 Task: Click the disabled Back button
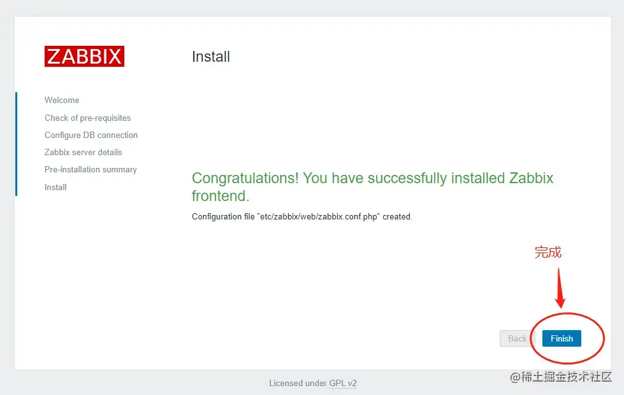tap(517, 338)
